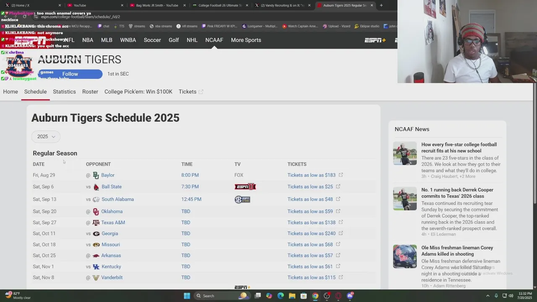The height and width of the screenshot is (302, 537).
Task: Click the Georgia team logo
Action: [96, 234]
